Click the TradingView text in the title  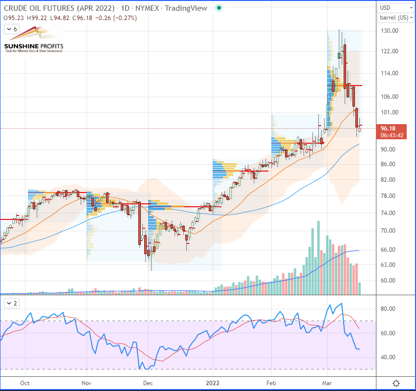point(186,8)
